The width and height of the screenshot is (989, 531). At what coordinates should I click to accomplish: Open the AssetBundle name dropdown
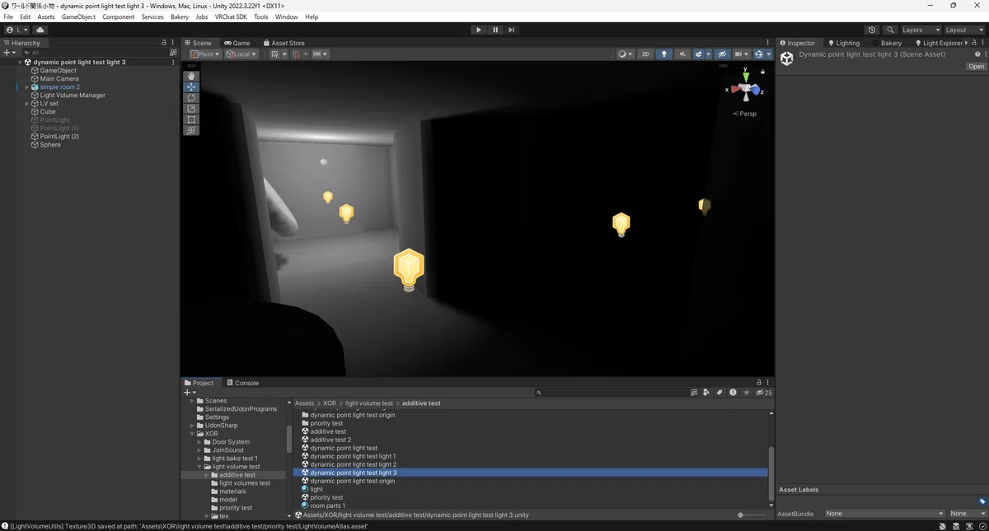click(x=884, y=514)
